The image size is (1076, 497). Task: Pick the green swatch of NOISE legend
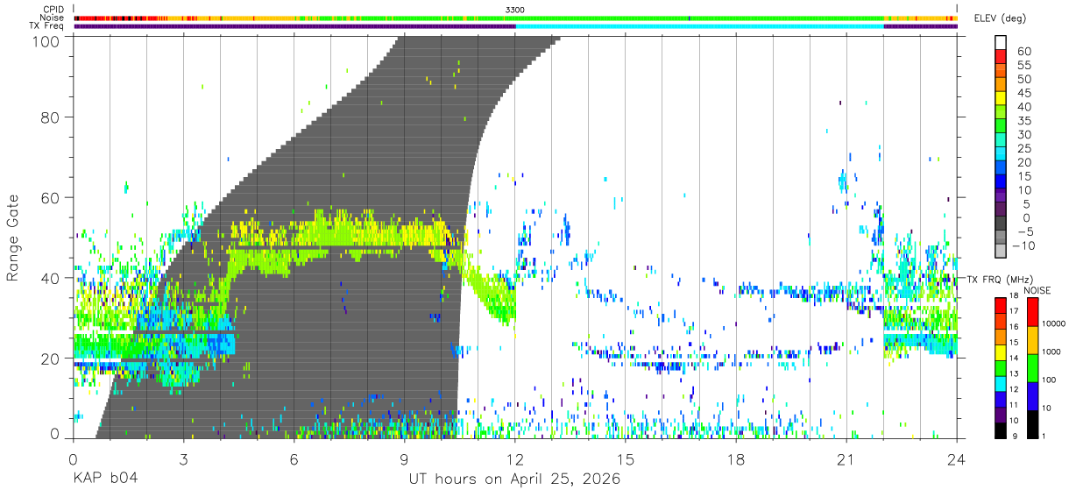pyautogui.click(x=1031, y=367)
